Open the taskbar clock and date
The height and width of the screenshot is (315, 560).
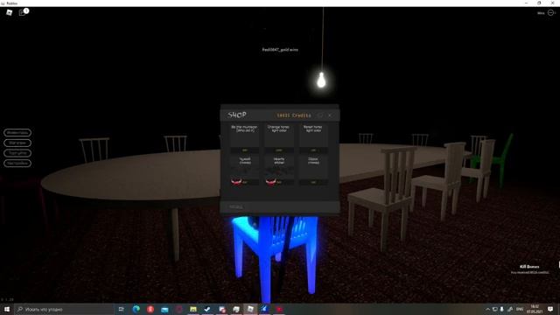click(x=535, y=309)
